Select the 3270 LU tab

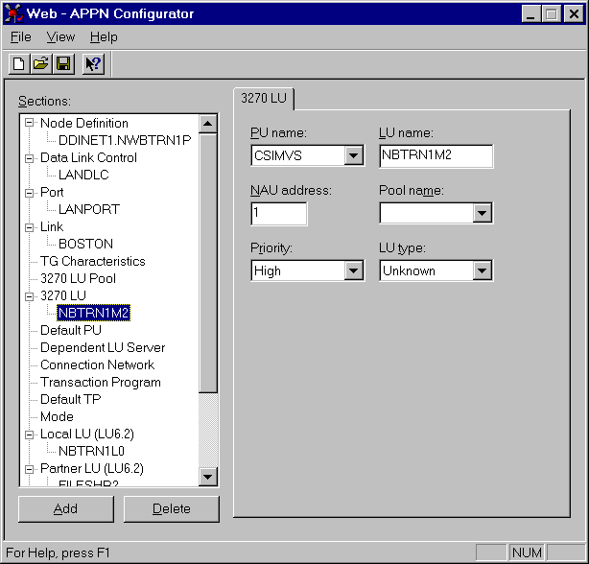coord(266,98)
